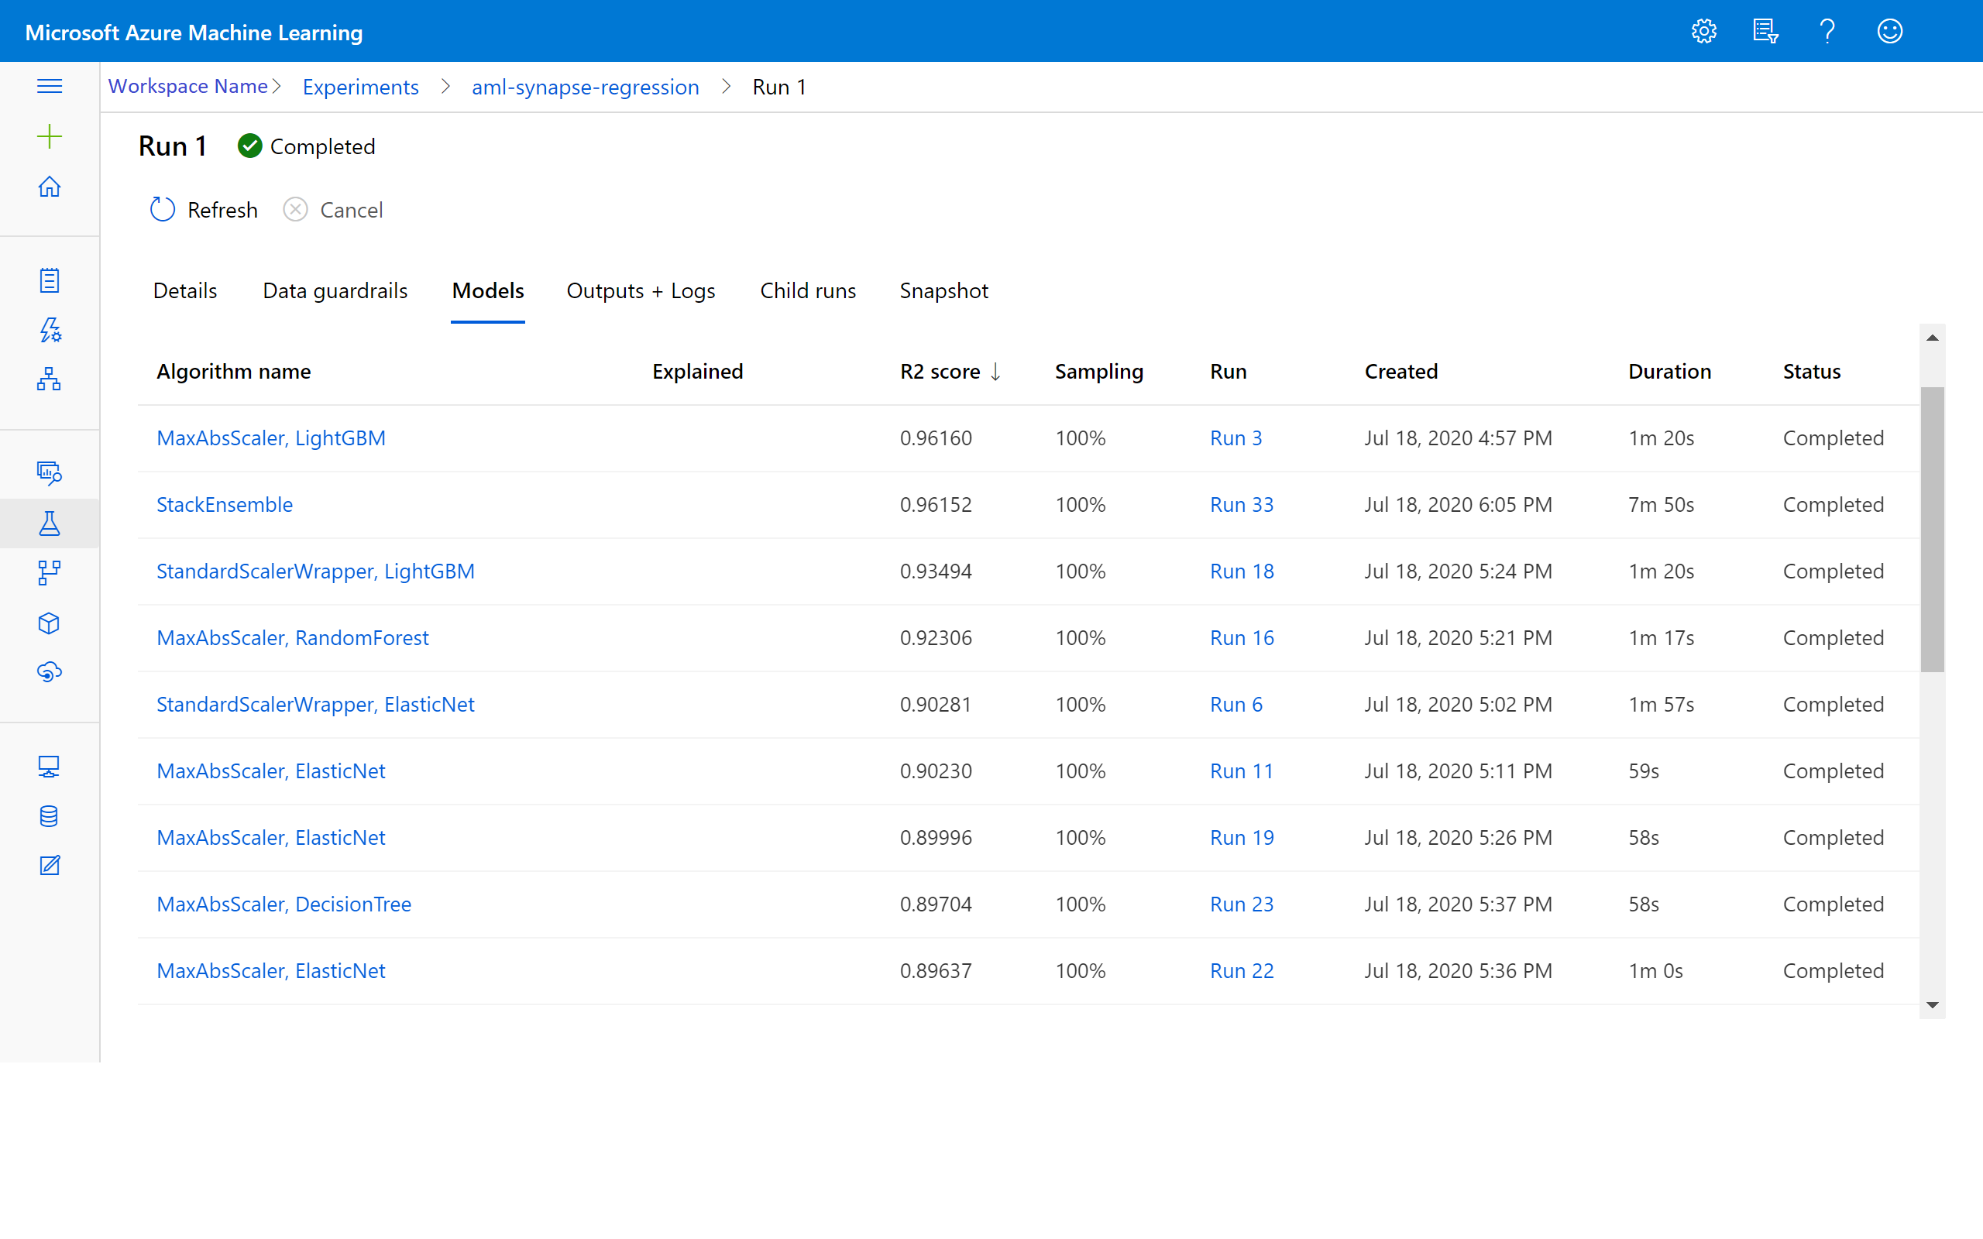
Task: Click the Snapshot tab
Action: coord(943,291)
